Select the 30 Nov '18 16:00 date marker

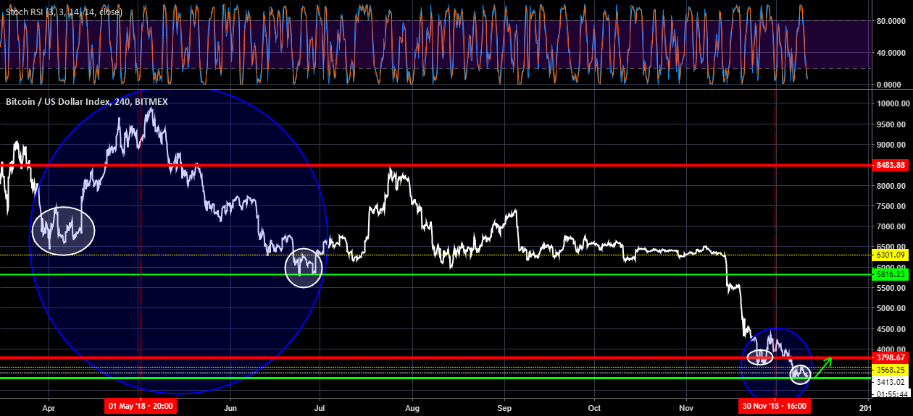click(x=775, y=407)
